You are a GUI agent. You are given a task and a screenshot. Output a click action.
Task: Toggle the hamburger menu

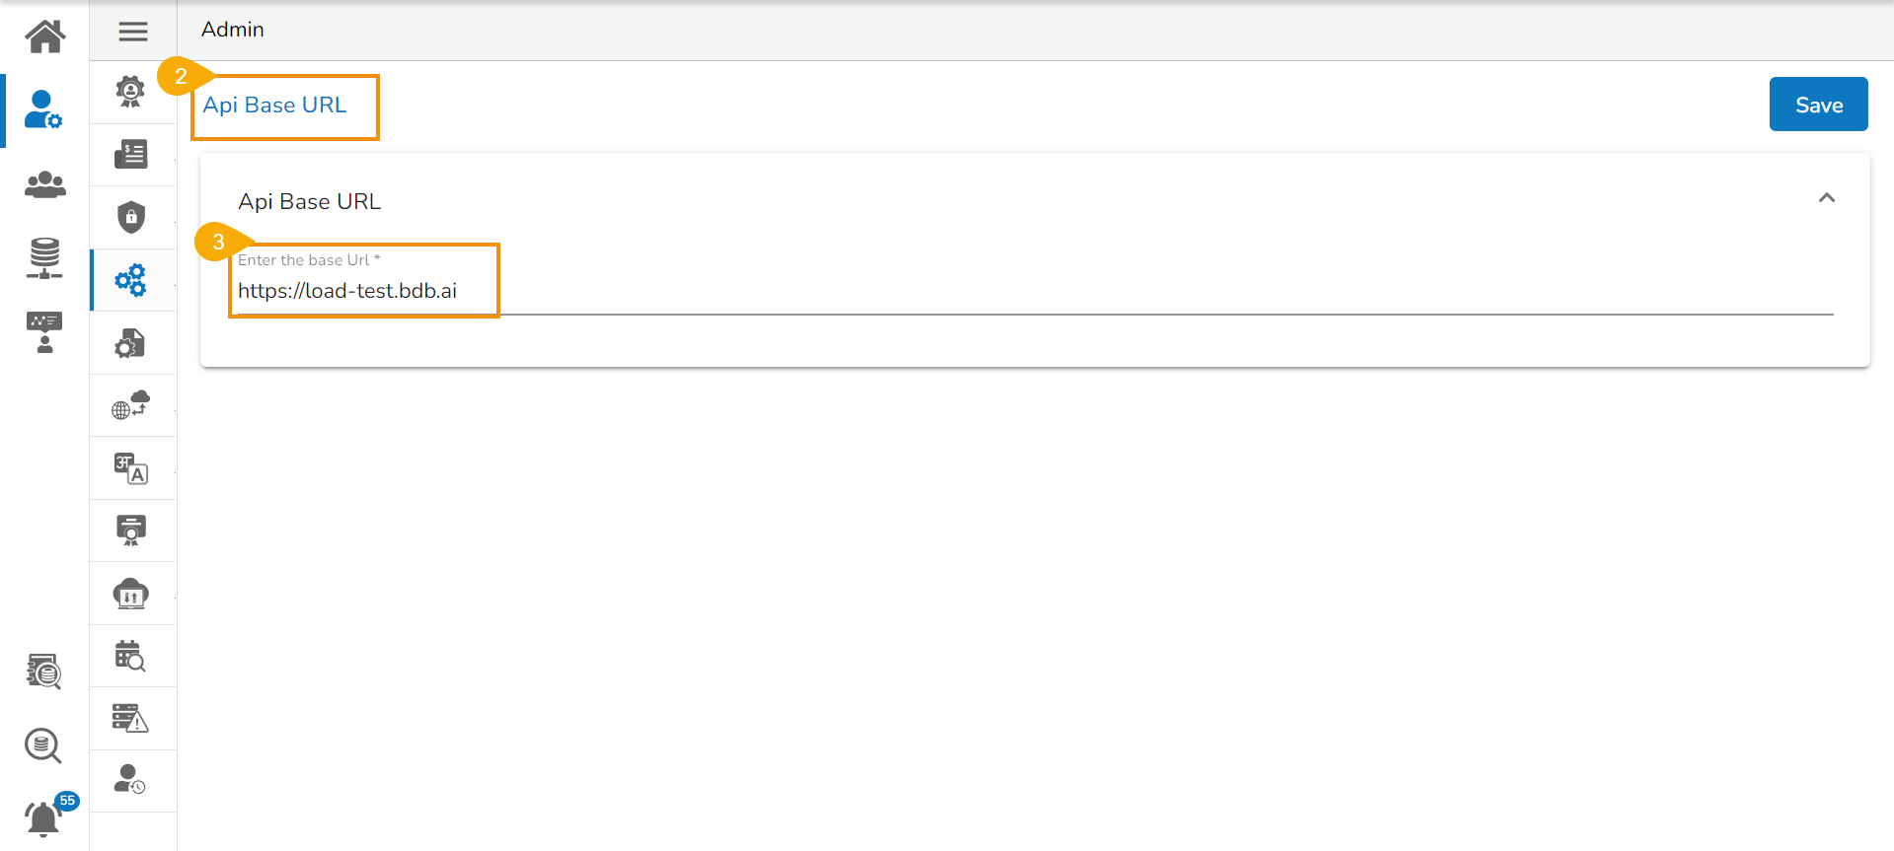coord(133,32)
